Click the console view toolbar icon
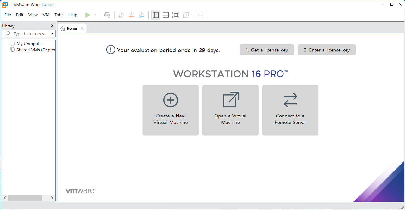This screenshot has width=405, height=210. click(200, 15)
